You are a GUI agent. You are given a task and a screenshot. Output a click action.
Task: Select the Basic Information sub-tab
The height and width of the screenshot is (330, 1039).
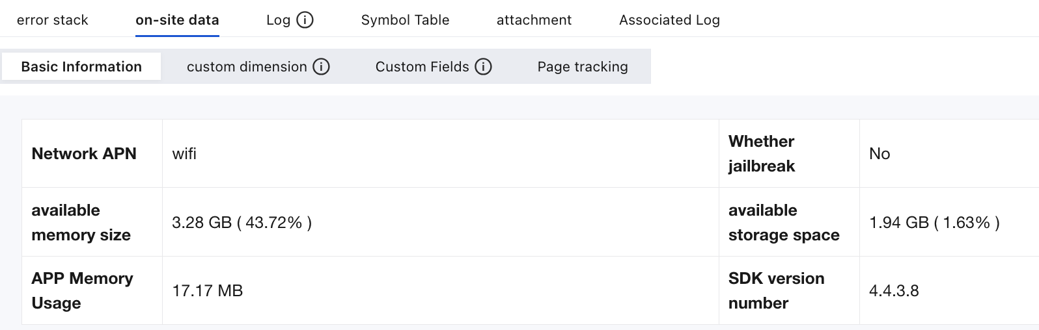(x=81, y=67)
